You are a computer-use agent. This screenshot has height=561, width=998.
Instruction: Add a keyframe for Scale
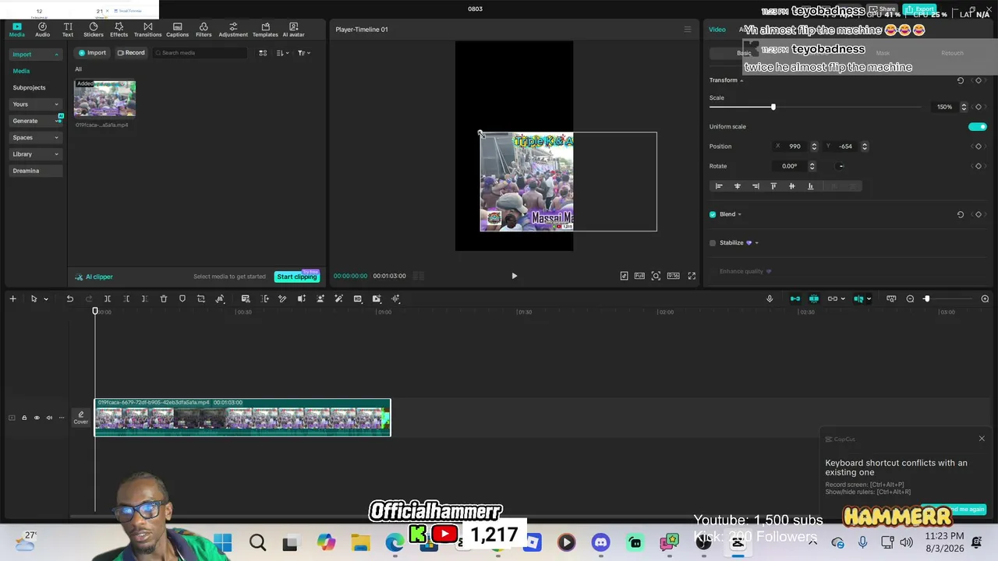[979, 107]
